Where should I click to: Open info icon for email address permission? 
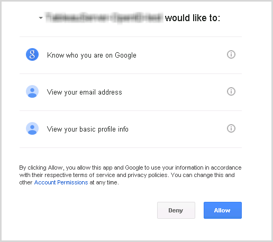[x=231, y=91]
